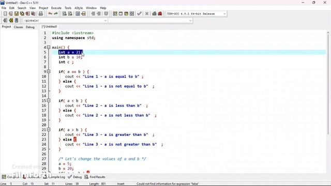Close all files via the toolbar
This screenshot has height=186, width=331.
[x=33, y=14]
